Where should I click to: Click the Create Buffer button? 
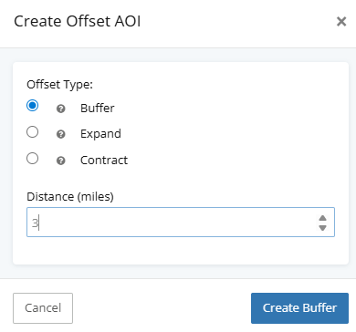click(x=299, y=308)
